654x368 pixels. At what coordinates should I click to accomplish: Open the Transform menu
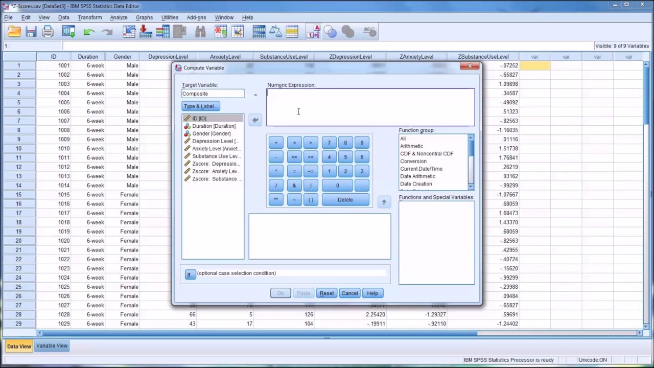coord(90,17)
